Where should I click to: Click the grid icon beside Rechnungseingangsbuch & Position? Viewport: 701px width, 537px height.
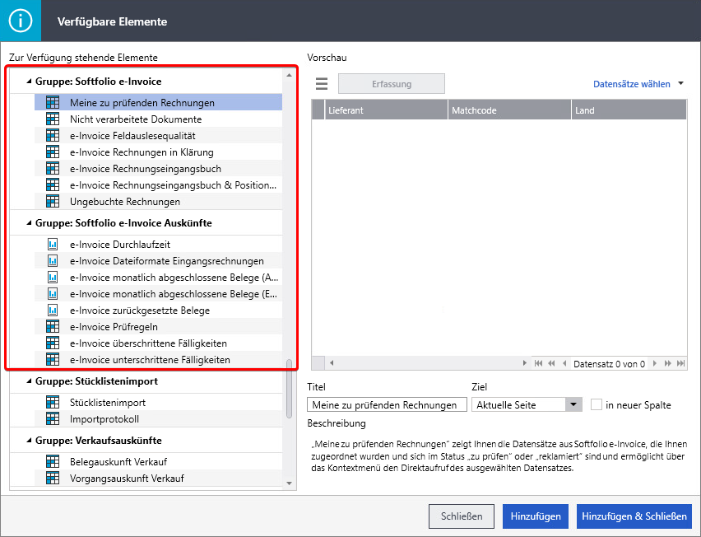click(x=53, y=184)
